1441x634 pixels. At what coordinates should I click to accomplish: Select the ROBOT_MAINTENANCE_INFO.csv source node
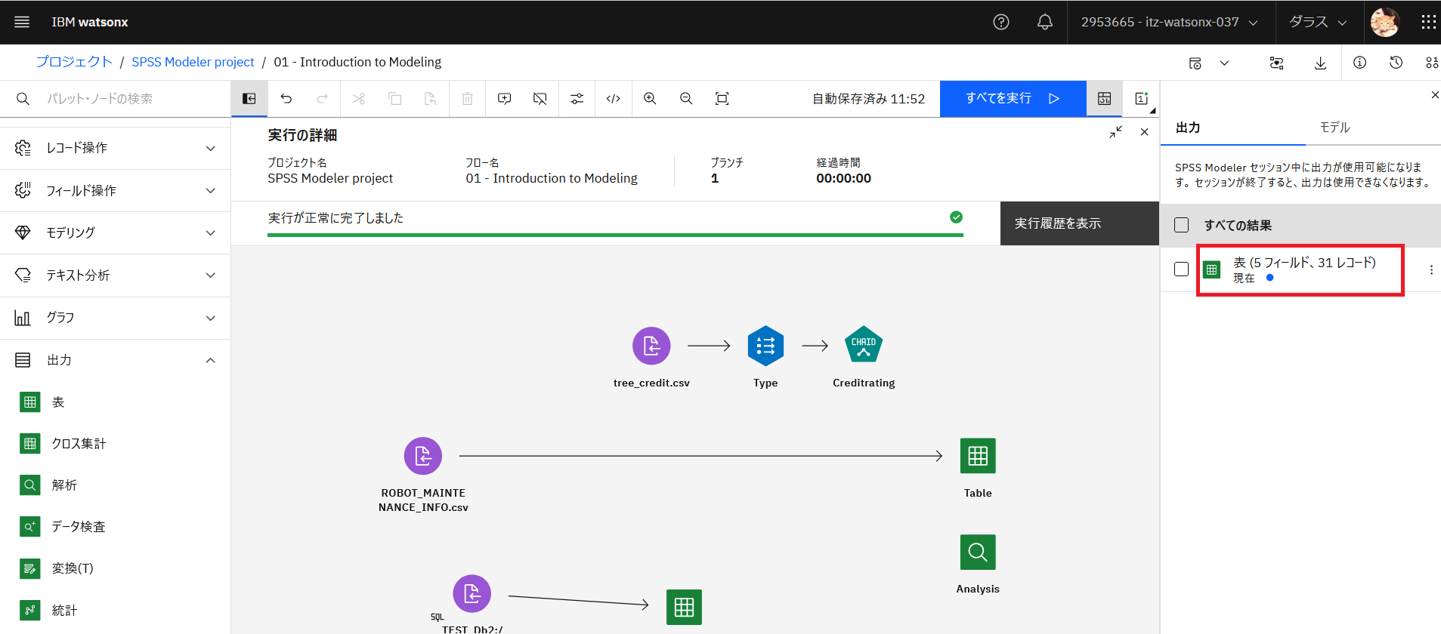coord(423,456)
